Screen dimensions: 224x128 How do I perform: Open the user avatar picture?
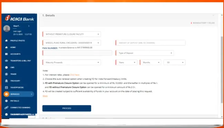click(x=7, y=28)
